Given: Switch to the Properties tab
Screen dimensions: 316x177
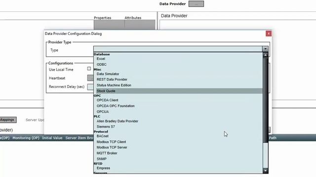Looking at the screenshot, I should click(102, 18).
